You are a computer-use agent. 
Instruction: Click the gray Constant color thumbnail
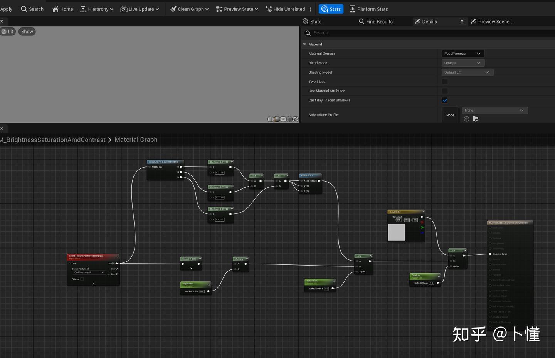(397, 233)
